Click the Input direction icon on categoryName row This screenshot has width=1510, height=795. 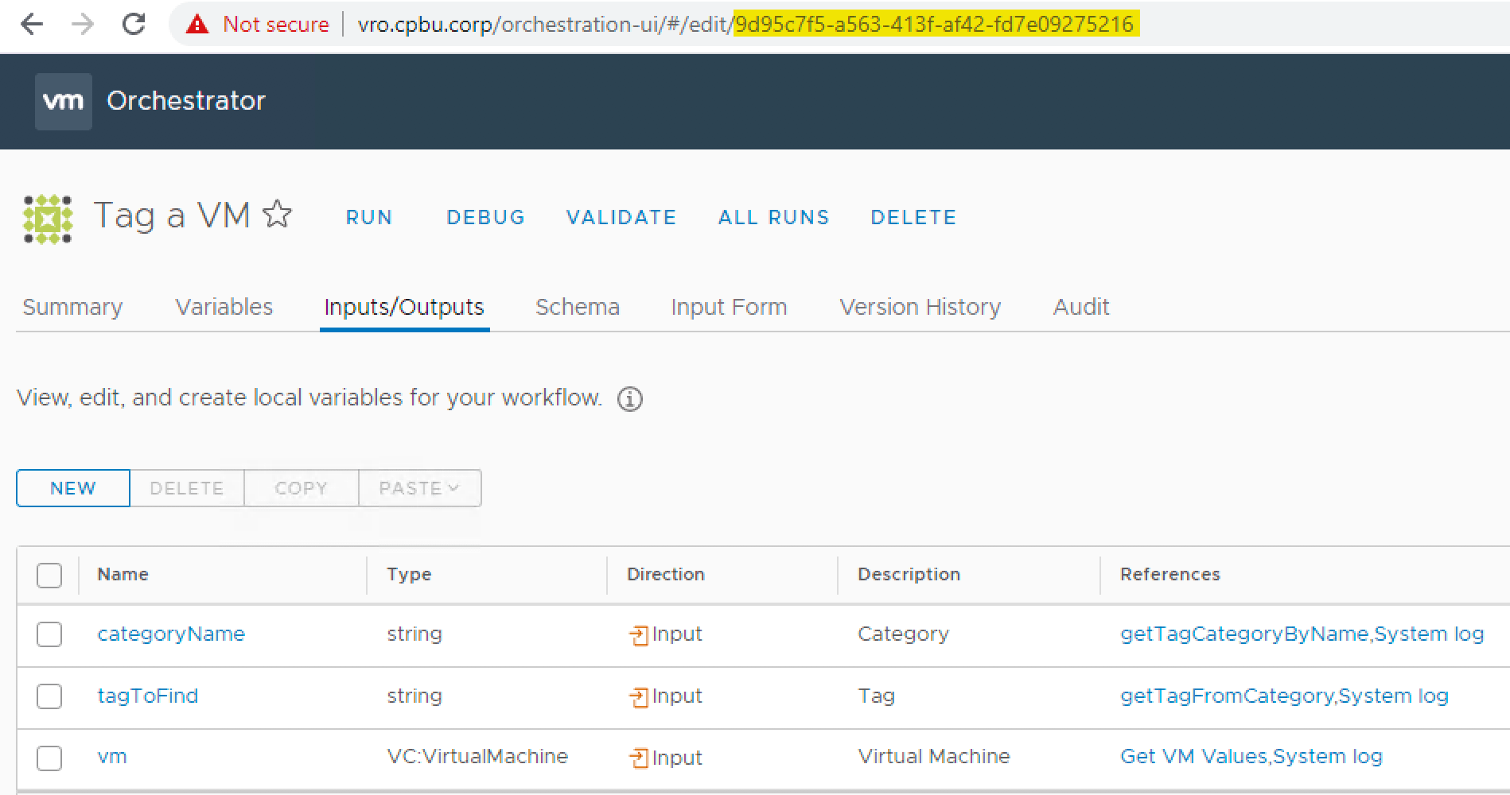click(x=639, y=634)
